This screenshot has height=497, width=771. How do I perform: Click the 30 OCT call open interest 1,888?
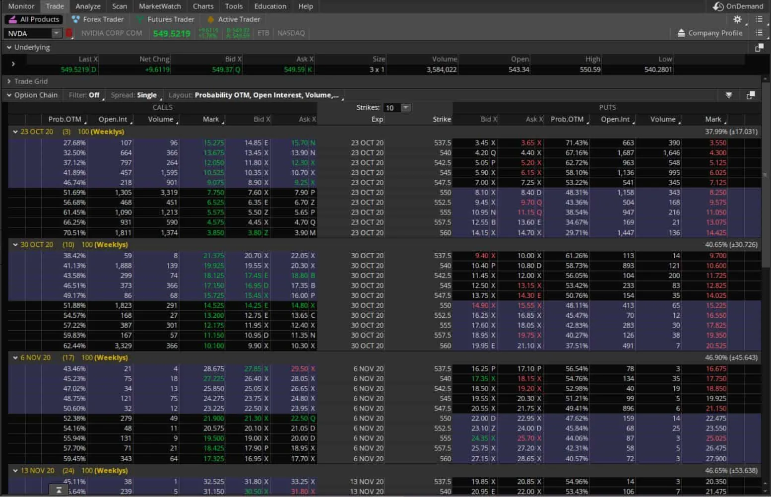pyautogui.click(x=123, y=266)
